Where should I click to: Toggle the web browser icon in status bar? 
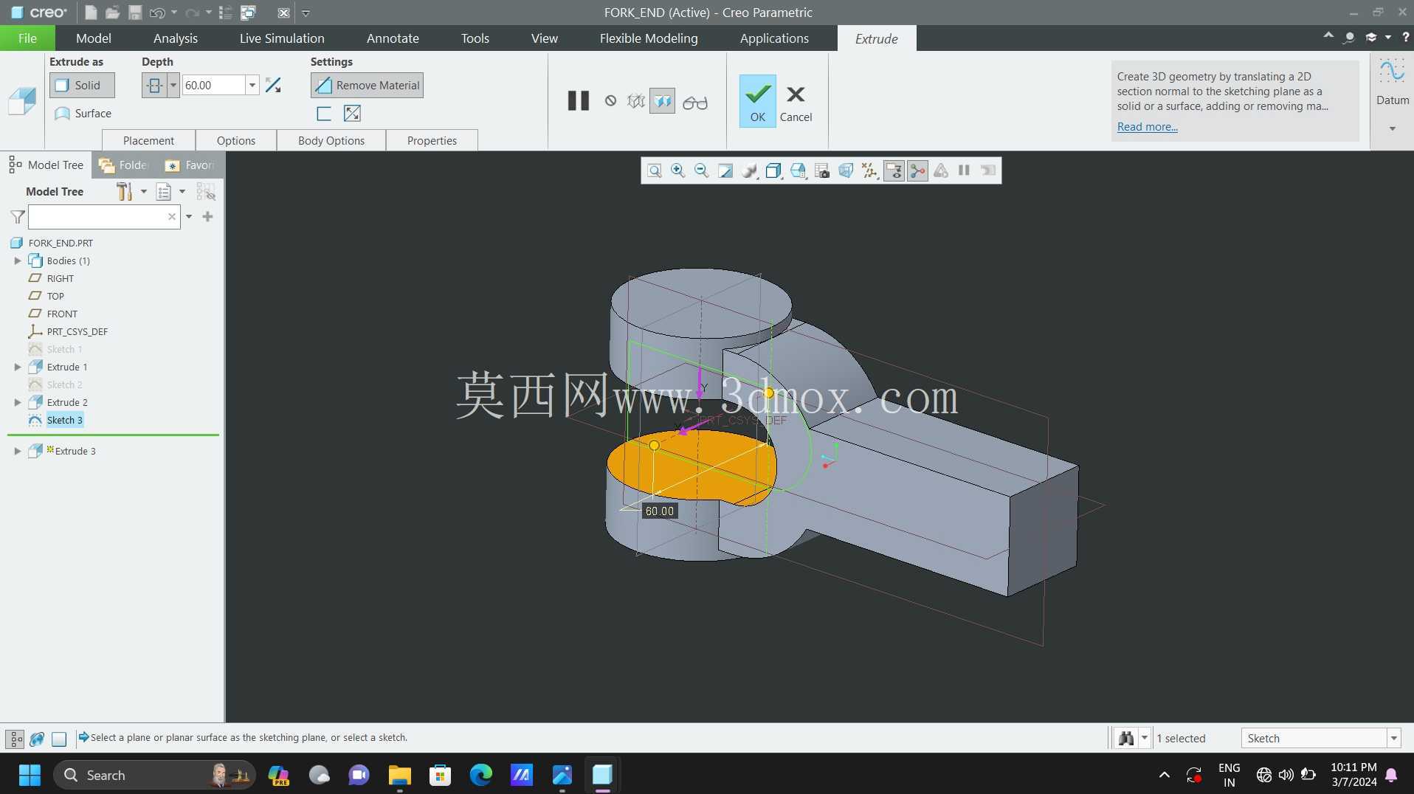click(37, 738)
